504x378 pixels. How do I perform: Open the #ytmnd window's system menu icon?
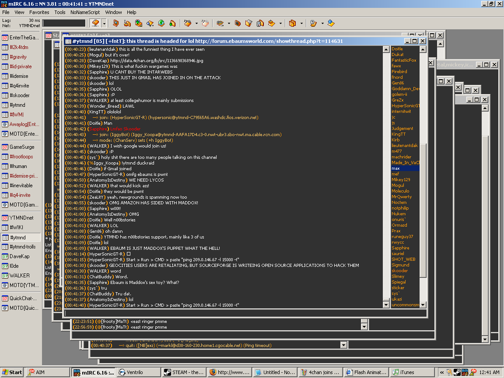coord(68,41)
